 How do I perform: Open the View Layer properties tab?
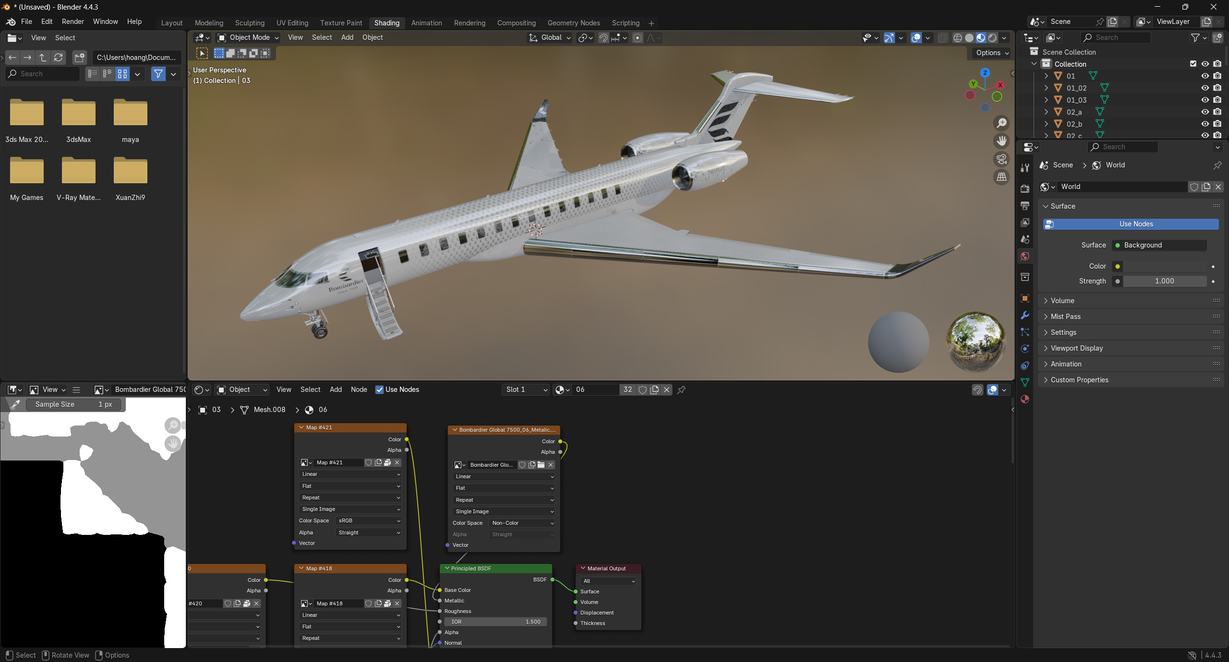1025,222
